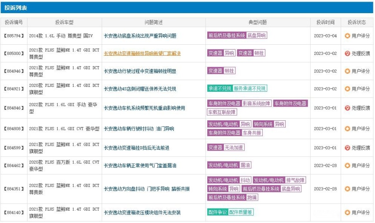Select complaint number 【885000】

coord(14,54)
